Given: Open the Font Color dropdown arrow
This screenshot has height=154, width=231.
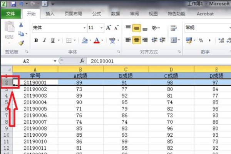Looking at the screenshot, I should point(102,40).
